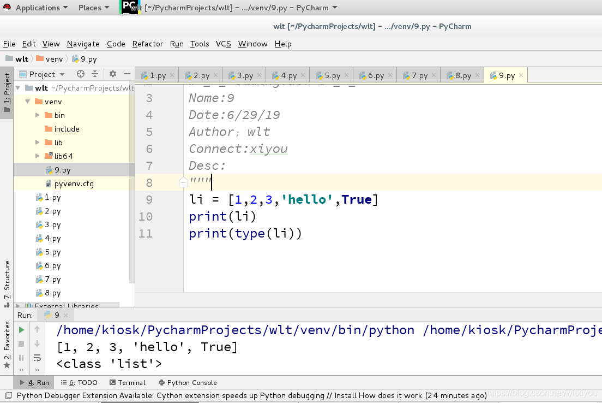This screenshot has height=403, width=602.
Task: Open PyCharm window menu in top bar
Action: pos(234,8)
